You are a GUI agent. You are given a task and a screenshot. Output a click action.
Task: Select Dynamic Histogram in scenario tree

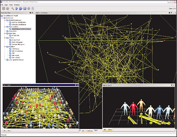[18, 45]
